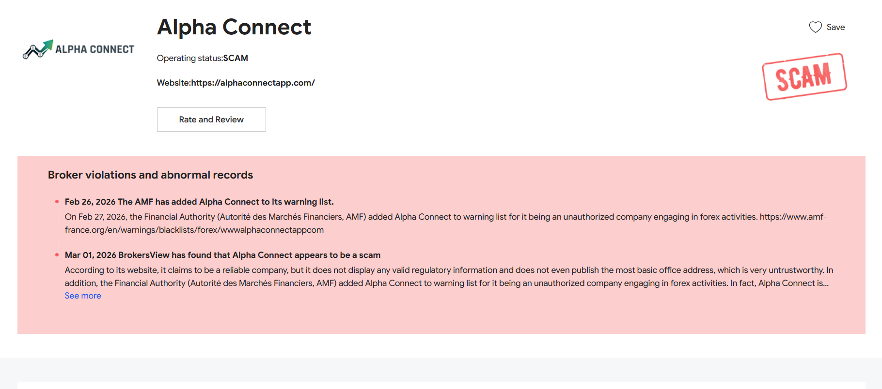Viewport: 882px width, 389px height.
Task: Click the red bullet beside Feb 26 record
Action: [57, 201]
